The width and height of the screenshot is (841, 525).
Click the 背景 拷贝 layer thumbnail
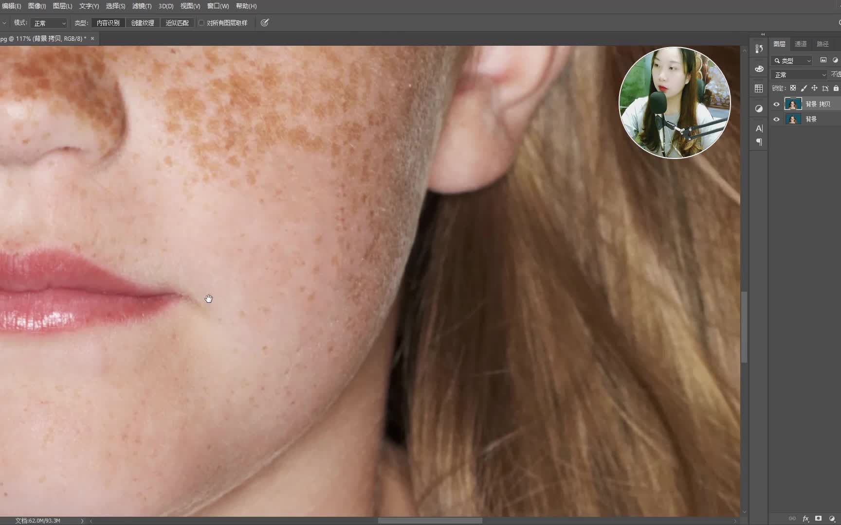click(793, 104)
